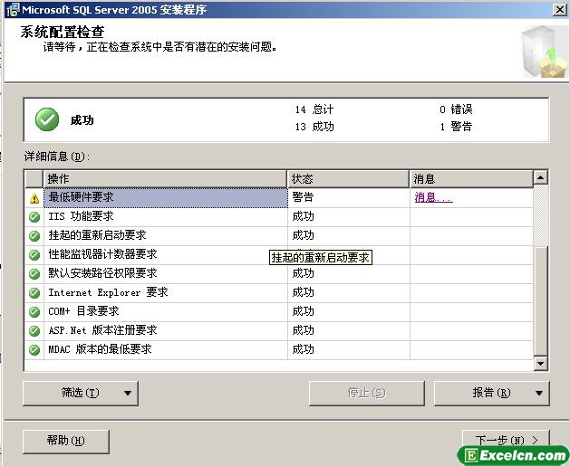Click the SQL Server setup title bar icon
Viewport: 570px width, 466px height.
click(13, 10)
